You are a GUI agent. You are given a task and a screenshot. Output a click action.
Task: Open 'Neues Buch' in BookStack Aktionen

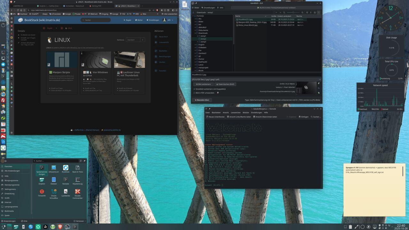pos(164,36)
